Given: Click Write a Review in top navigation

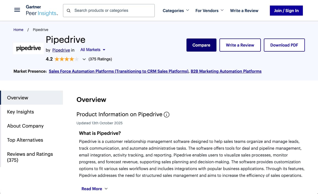Looking at the screenshot, I should [244, 11].
